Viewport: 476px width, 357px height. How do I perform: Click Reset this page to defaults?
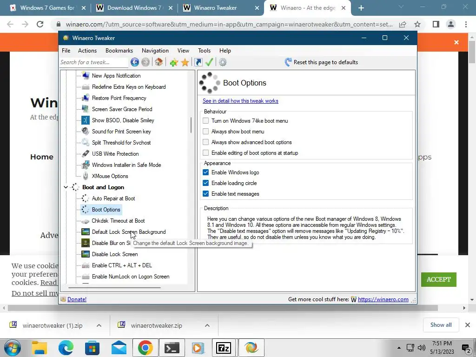tap(321, 62)
